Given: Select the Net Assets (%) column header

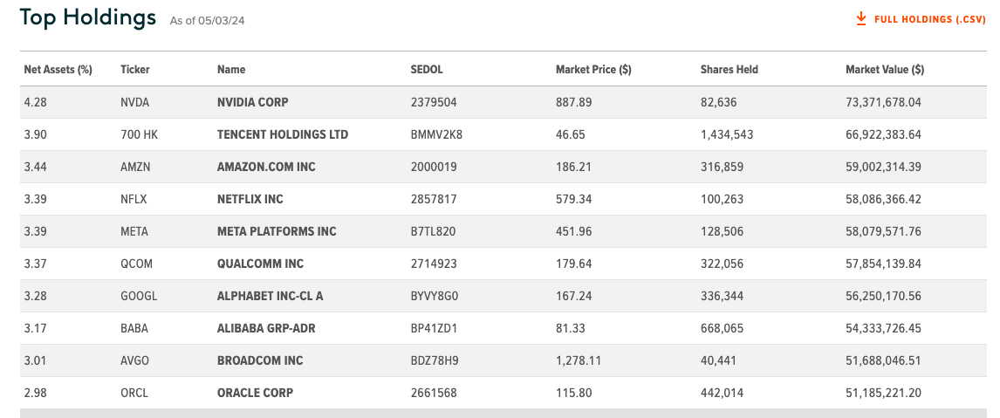Looking at the screenshot, I should pos(58,70).
